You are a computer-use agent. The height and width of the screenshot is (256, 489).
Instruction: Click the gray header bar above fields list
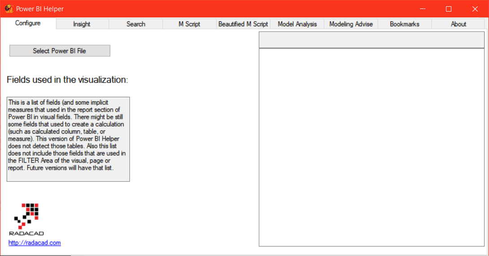pyautogui.click(x=372, y=40)
